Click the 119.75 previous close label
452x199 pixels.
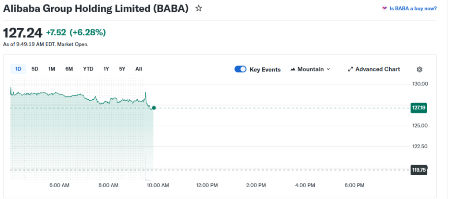(x=418, y=169)
